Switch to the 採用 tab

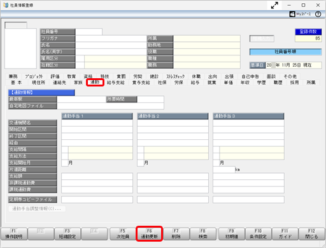[x=295, y=83]
